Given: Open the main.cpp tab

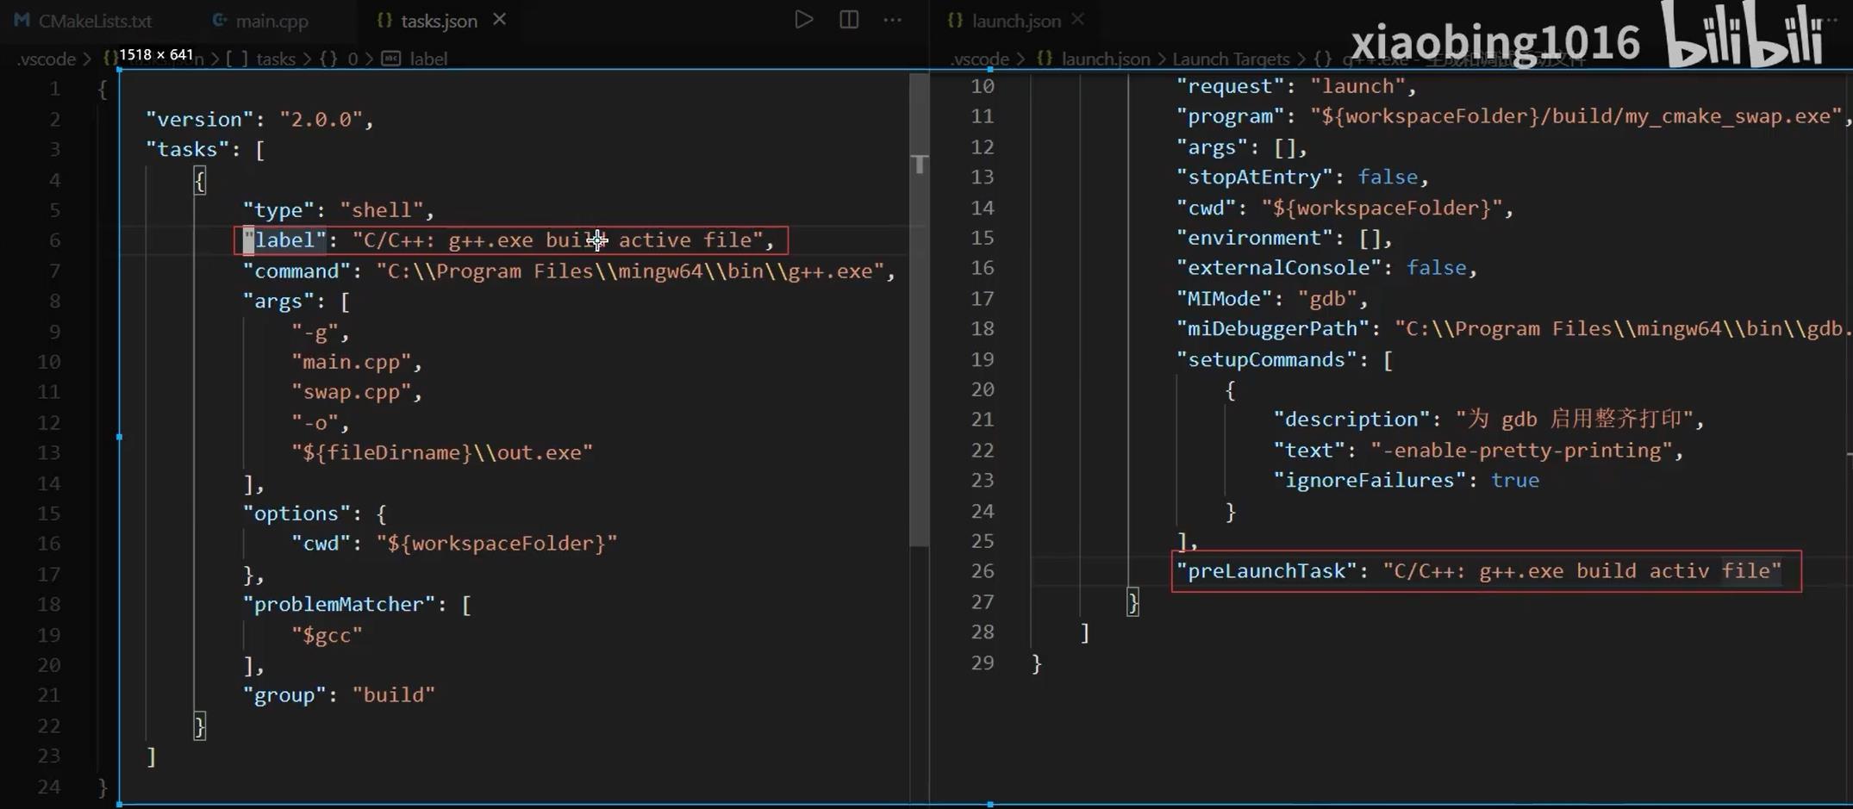Looking at the screenshot, I should 260,21.
